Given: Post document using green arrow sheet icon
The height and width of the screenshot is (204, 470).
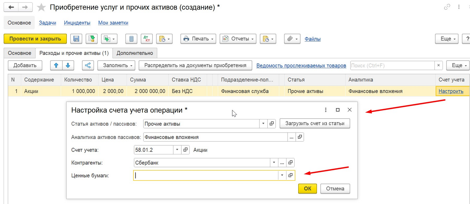Looking at the screenshot, I should pyautogui.click(x=91, y=39).
